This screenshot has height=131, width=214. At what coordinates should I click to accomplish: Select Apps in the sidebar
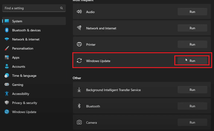tap(34, 57)
